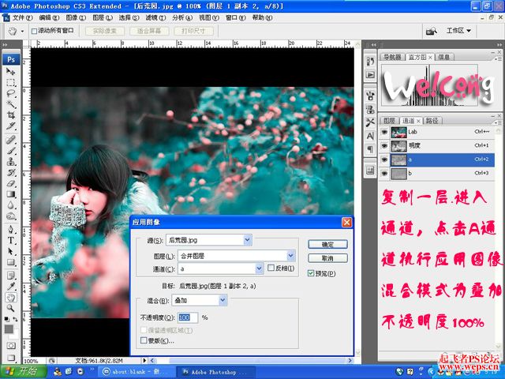Select the Eyedropper tool
The image size is (505, 379).
(x=11, y=286)
